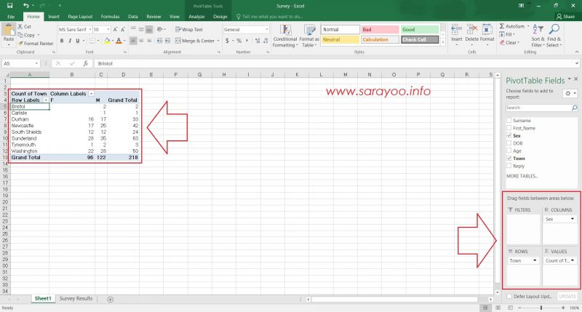Image resolution: width=582 pixels, height=312 pixels.
Task: Click the PivotTable Fields search box
Action: [541, 108]
